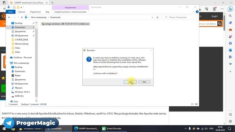Go forward in File Explorer
The image size is (235, 132).
tap(14, 17)
